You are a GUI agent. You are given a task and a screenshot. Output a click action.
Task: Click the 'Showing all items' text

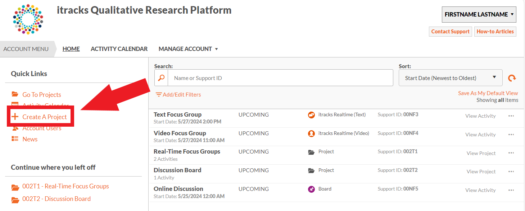(x=497, y=100)
